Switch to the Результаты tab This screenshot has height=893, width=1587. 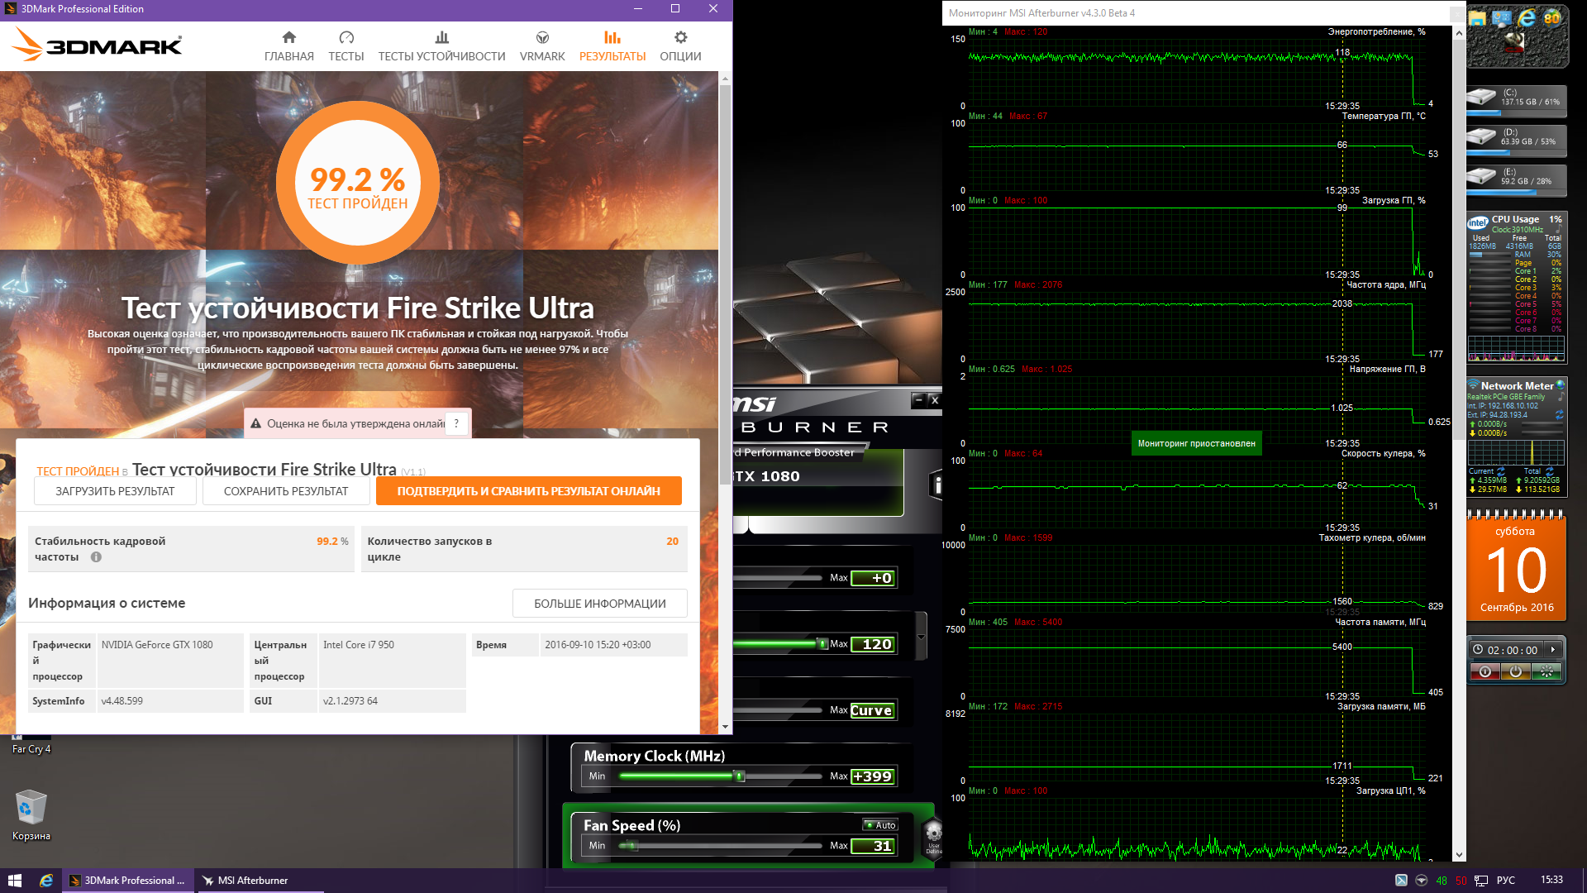(x=612, y=45)
